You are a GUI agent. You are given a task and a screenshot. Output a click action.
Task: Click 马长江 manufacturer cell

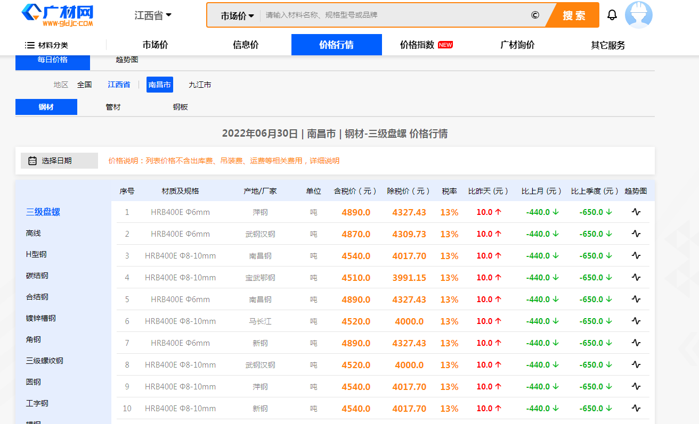click(261, 321)
